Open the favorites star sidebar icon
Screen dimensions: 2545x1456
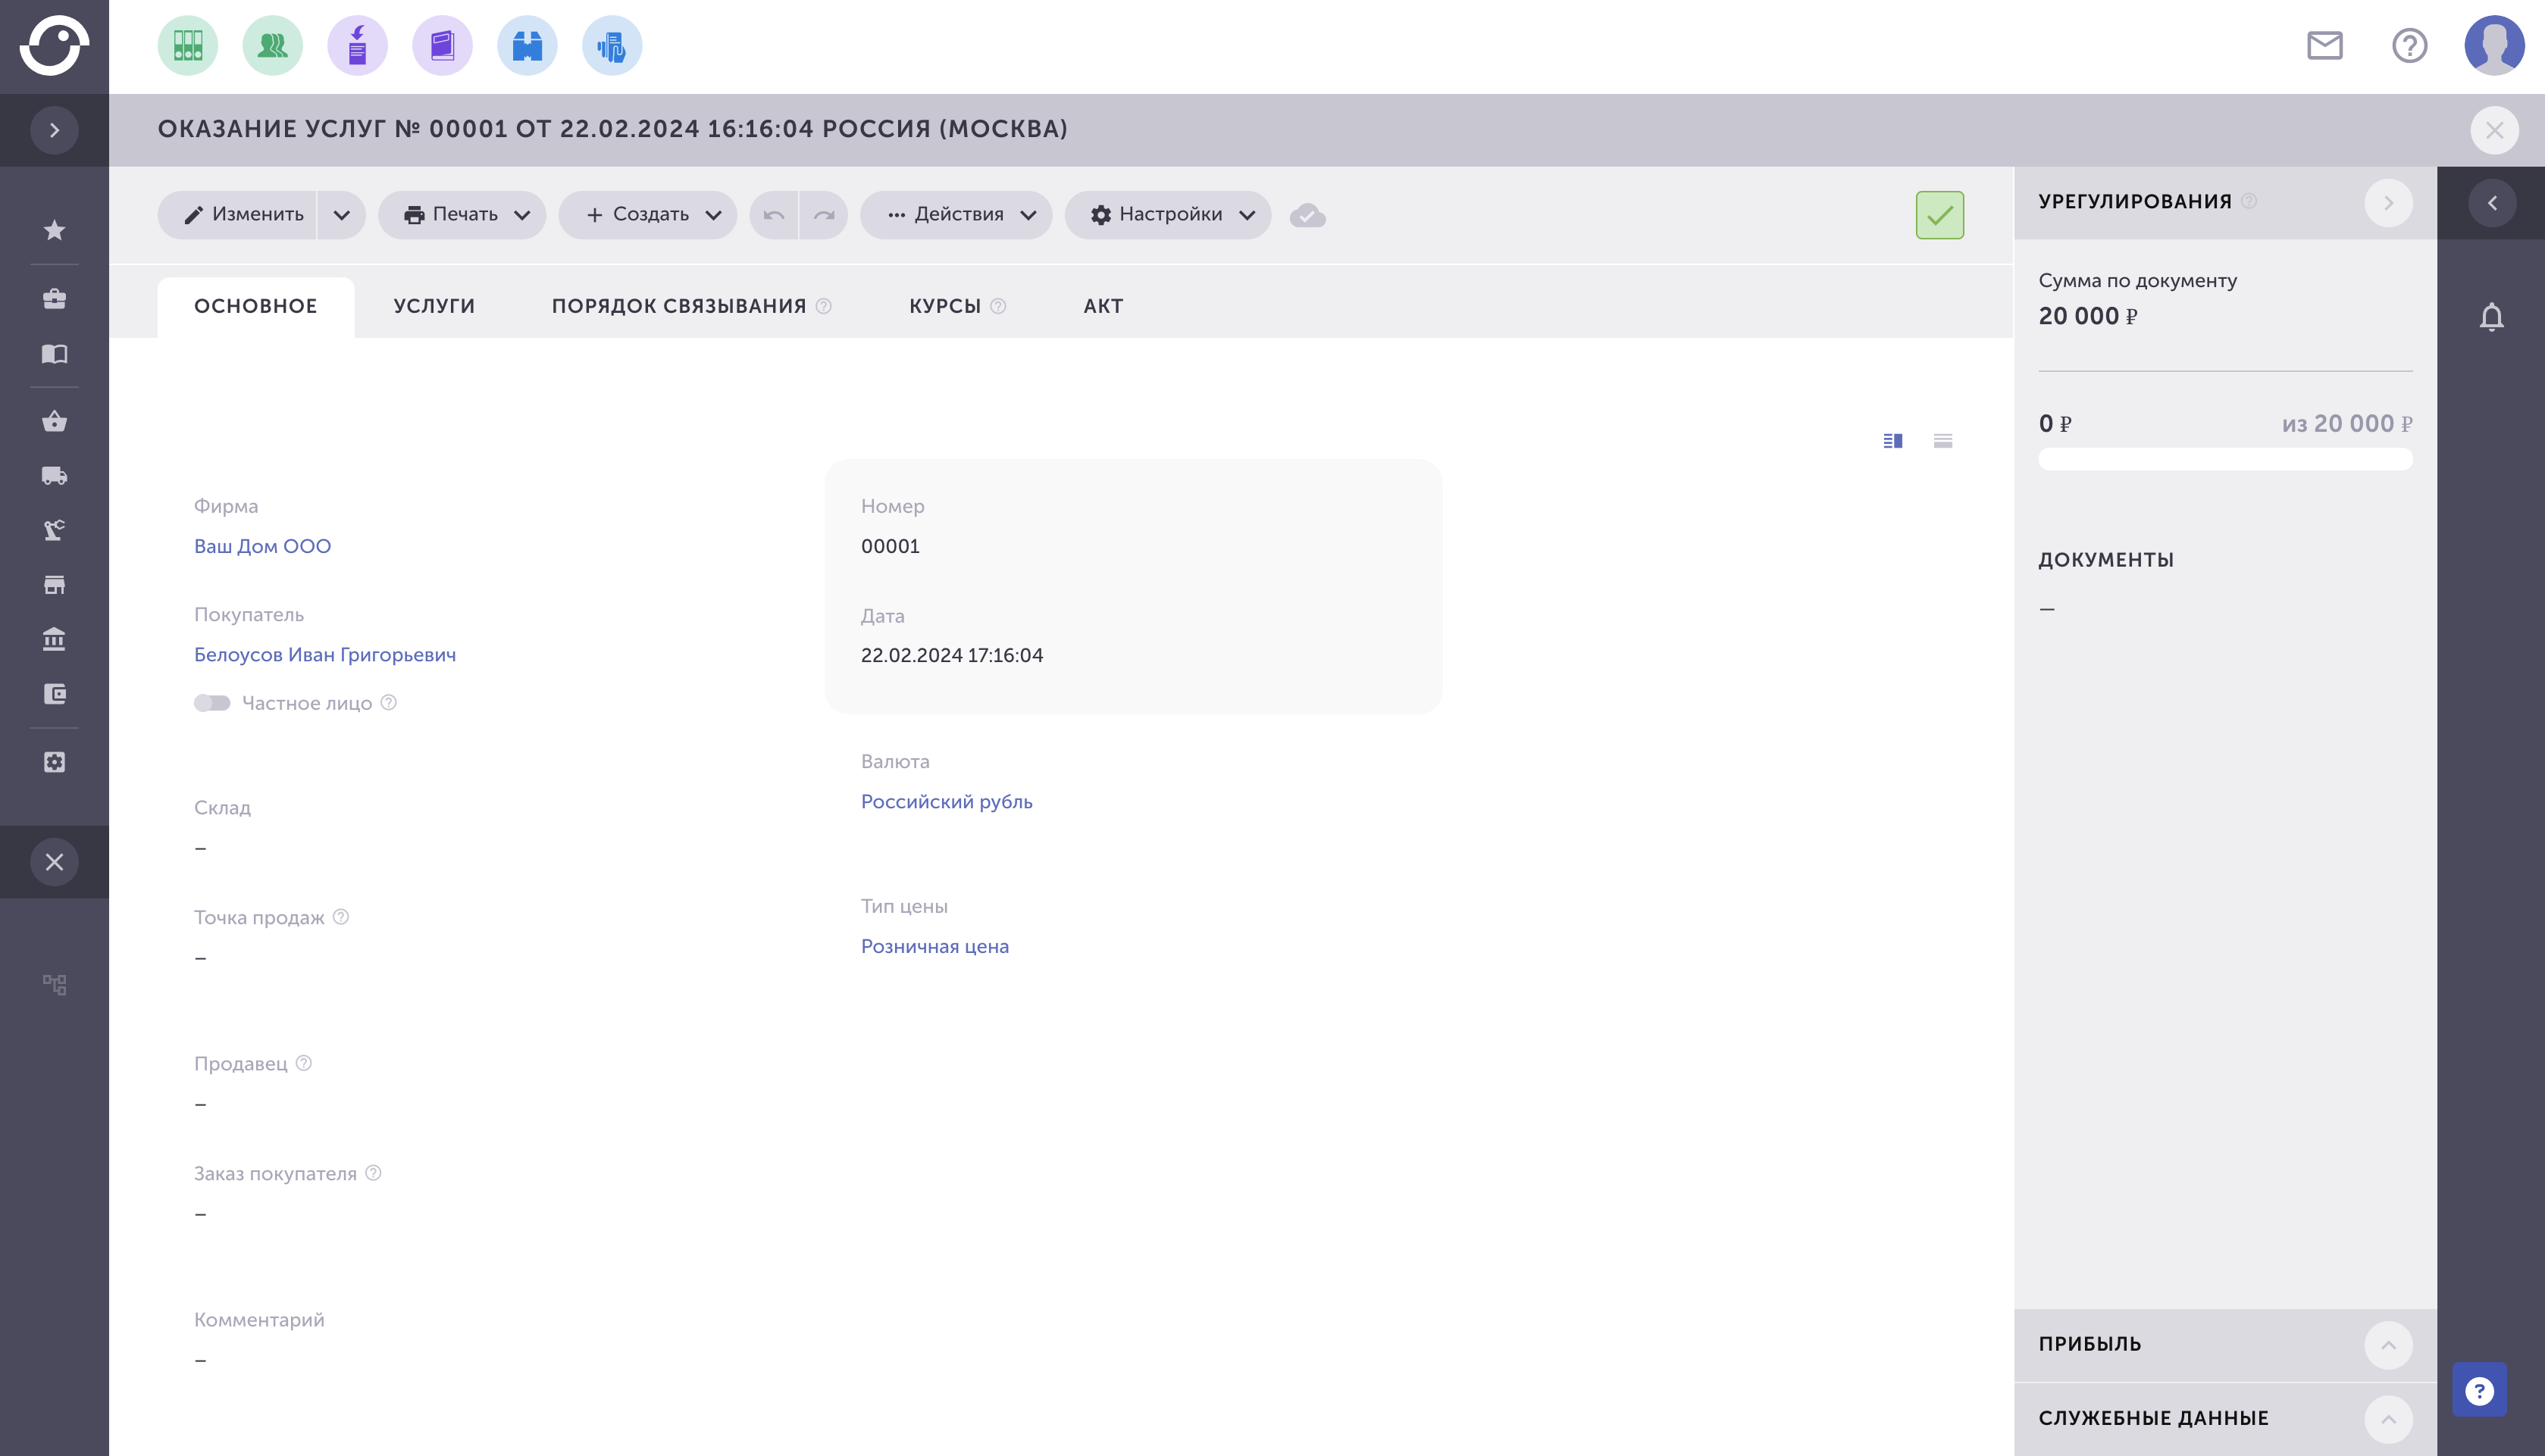54,230
